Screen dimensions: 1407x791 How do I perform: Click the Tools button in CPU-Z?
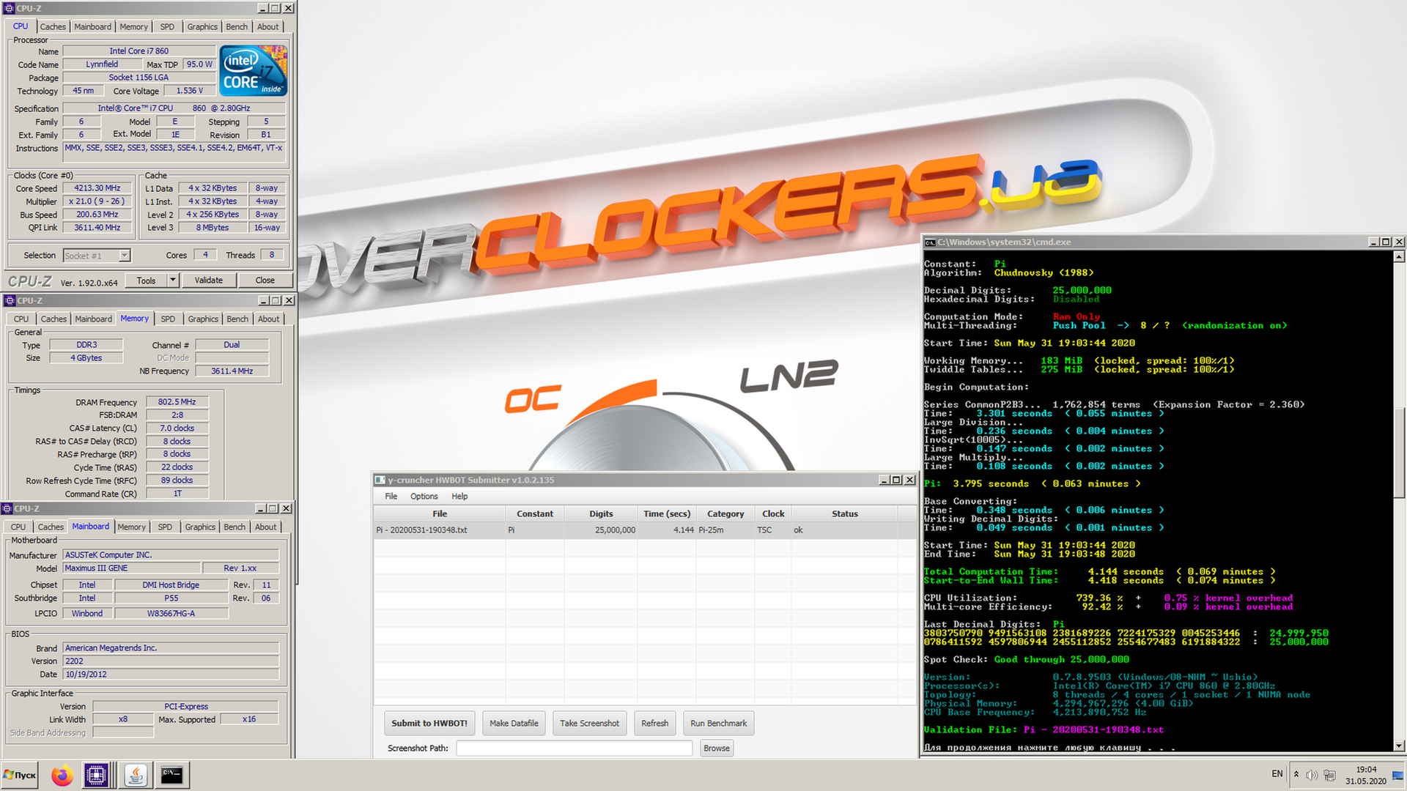[x=146, y=280]
